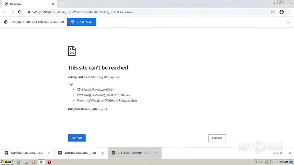The width and height of the screenshot is (294, 165).
Task: Open the folder icon on the taskbar
Action: point(26,162)
